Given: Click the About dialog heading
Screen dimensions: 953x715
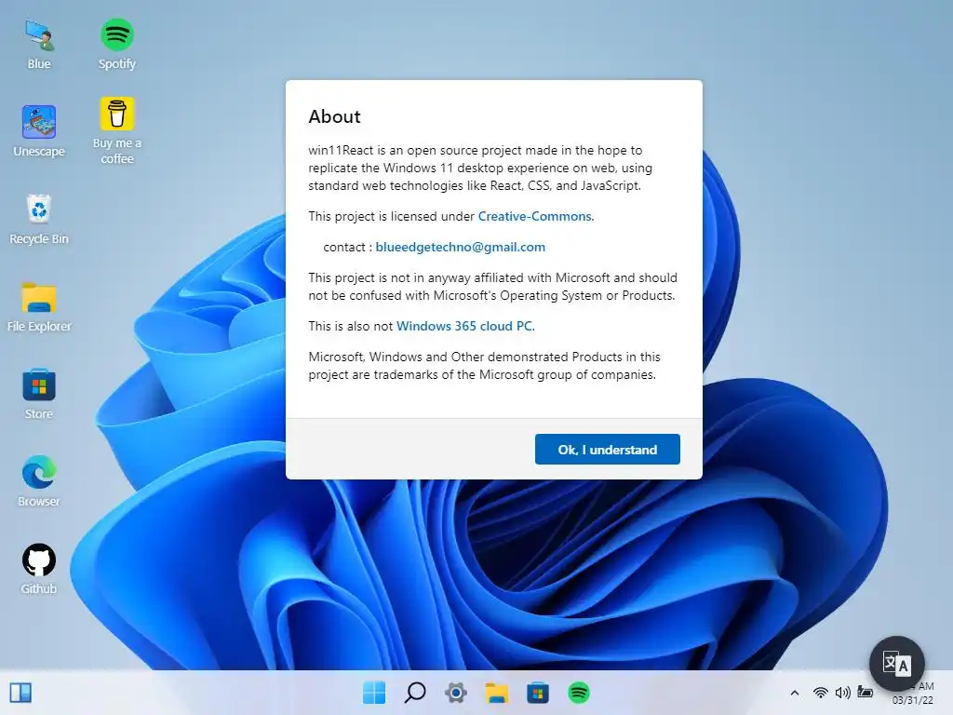Looking at the screenshot, I should 334,116.
